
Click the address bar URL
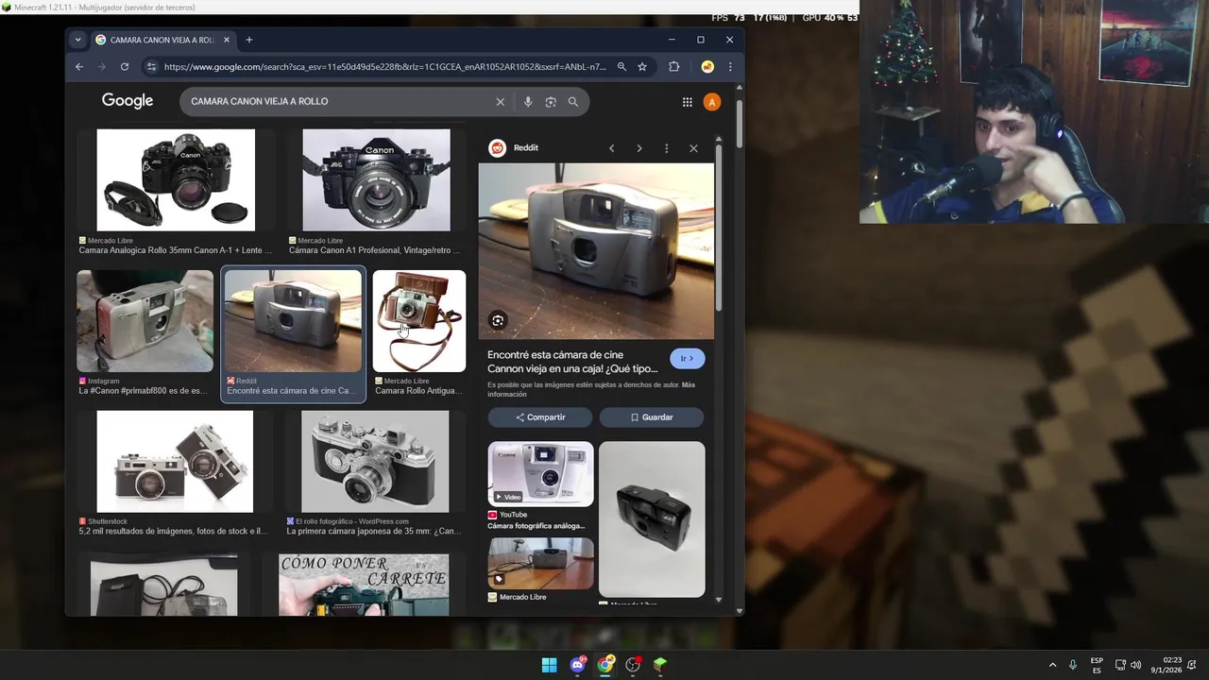pyautogui.click(x=384, y=67)
